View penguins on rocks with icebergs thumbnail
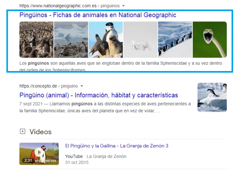 [71, 40]
